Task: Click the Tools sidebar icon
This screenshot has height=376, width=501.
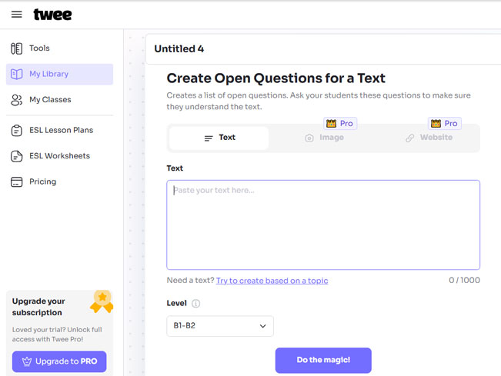Action: point(17,48)
